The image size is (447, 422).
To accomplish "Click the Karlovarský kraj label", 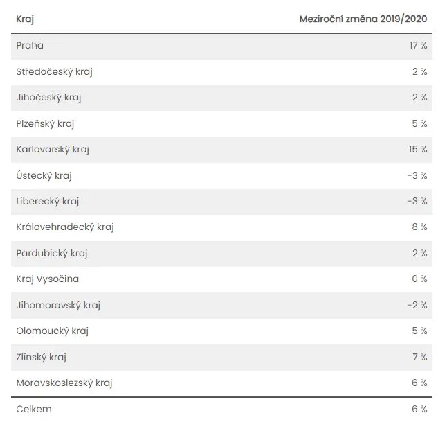I will (x=53, y=150).
